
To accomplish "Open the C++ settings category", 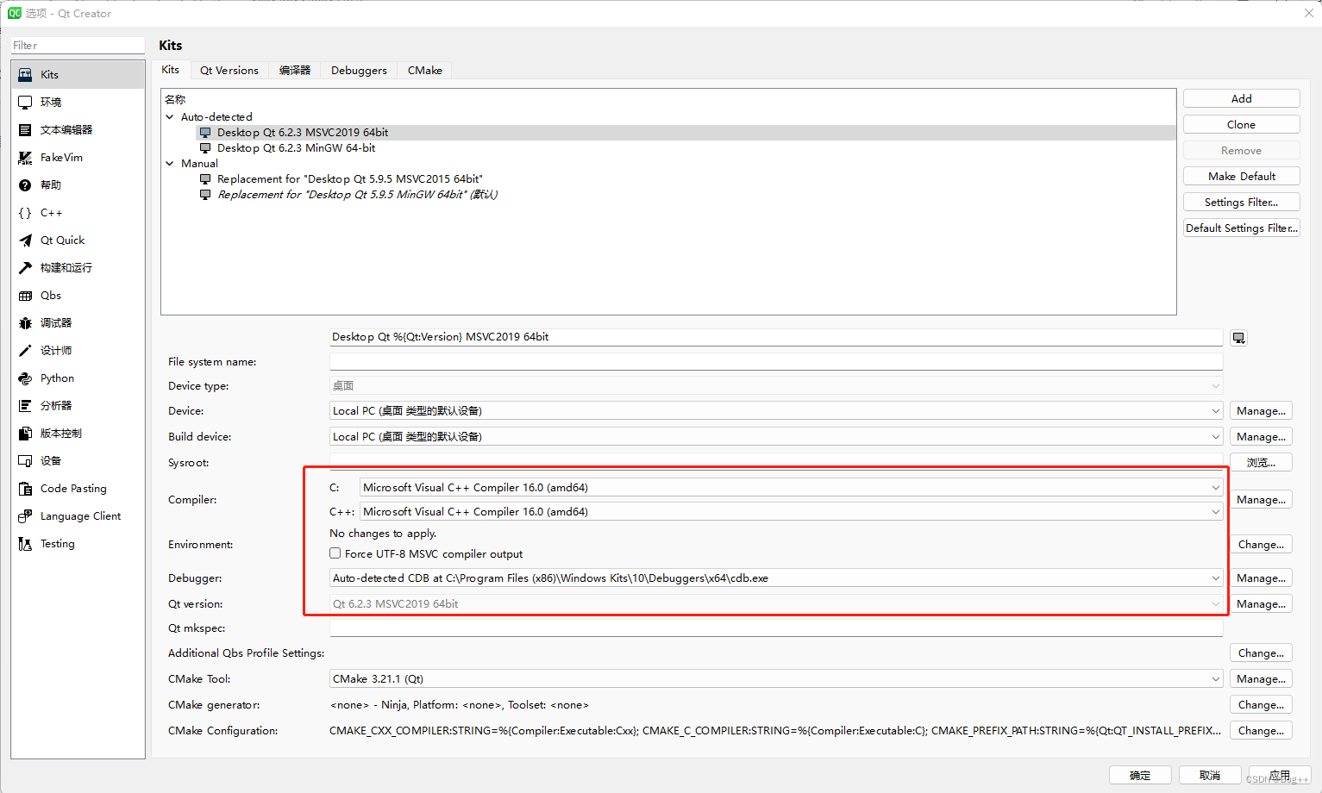I will pyautogui.click(x=78, y=212).
